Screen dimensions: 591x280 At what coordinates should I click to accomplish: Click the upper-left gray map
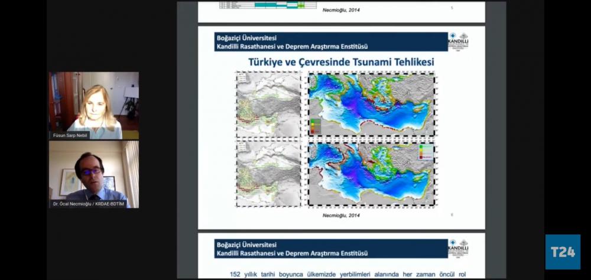(x=269, y=106)
